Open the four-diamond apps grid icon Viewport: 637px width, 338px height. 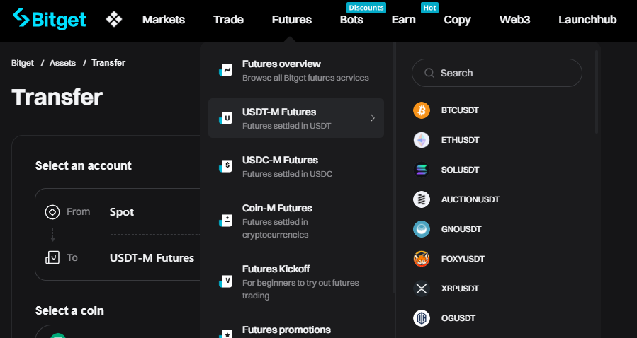tap(114, 20)
